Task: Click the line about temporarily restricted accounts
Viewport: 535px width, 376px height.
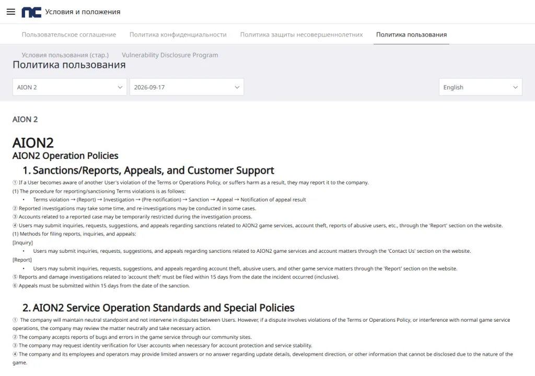Action: pos(132,217)
